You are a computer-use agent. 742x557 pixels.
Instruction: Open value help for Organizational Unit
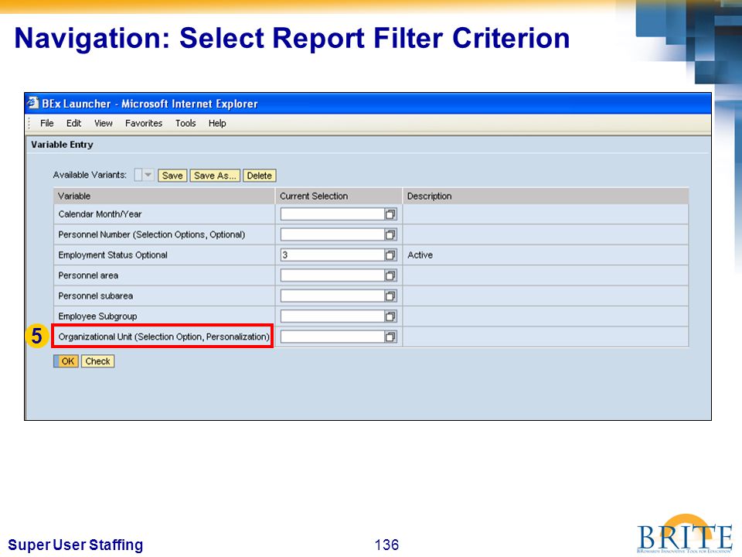click(x=390, y=337)
